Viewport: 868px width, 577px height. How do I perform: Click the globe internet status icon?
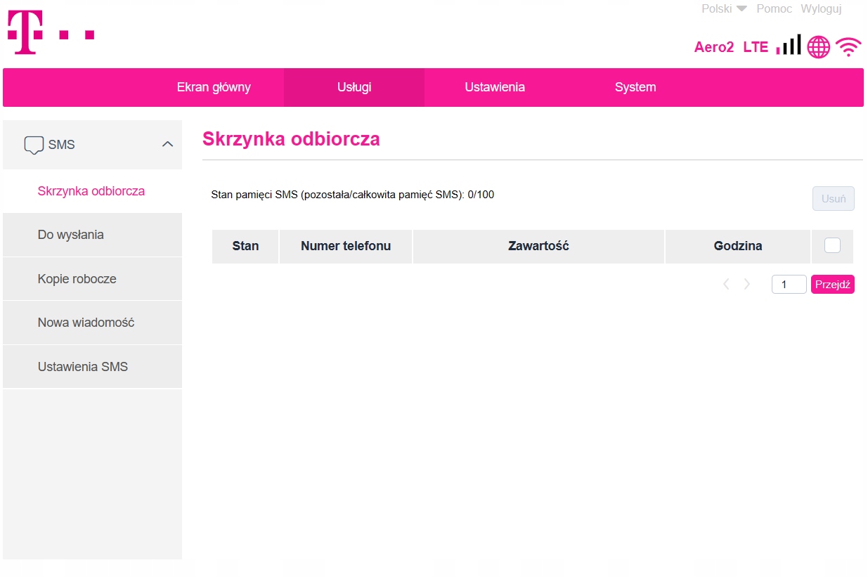[818, 47]
